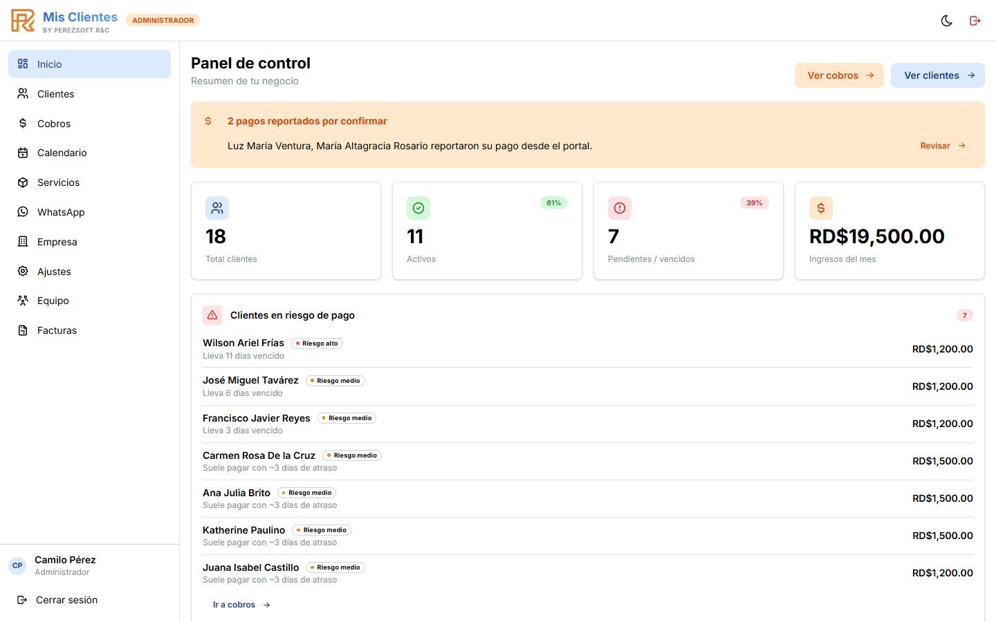The image size is (996, 622).
Task: Click the Juana Isabel Castillo client name
Action: pyautogui.click(x=251, y=567)
